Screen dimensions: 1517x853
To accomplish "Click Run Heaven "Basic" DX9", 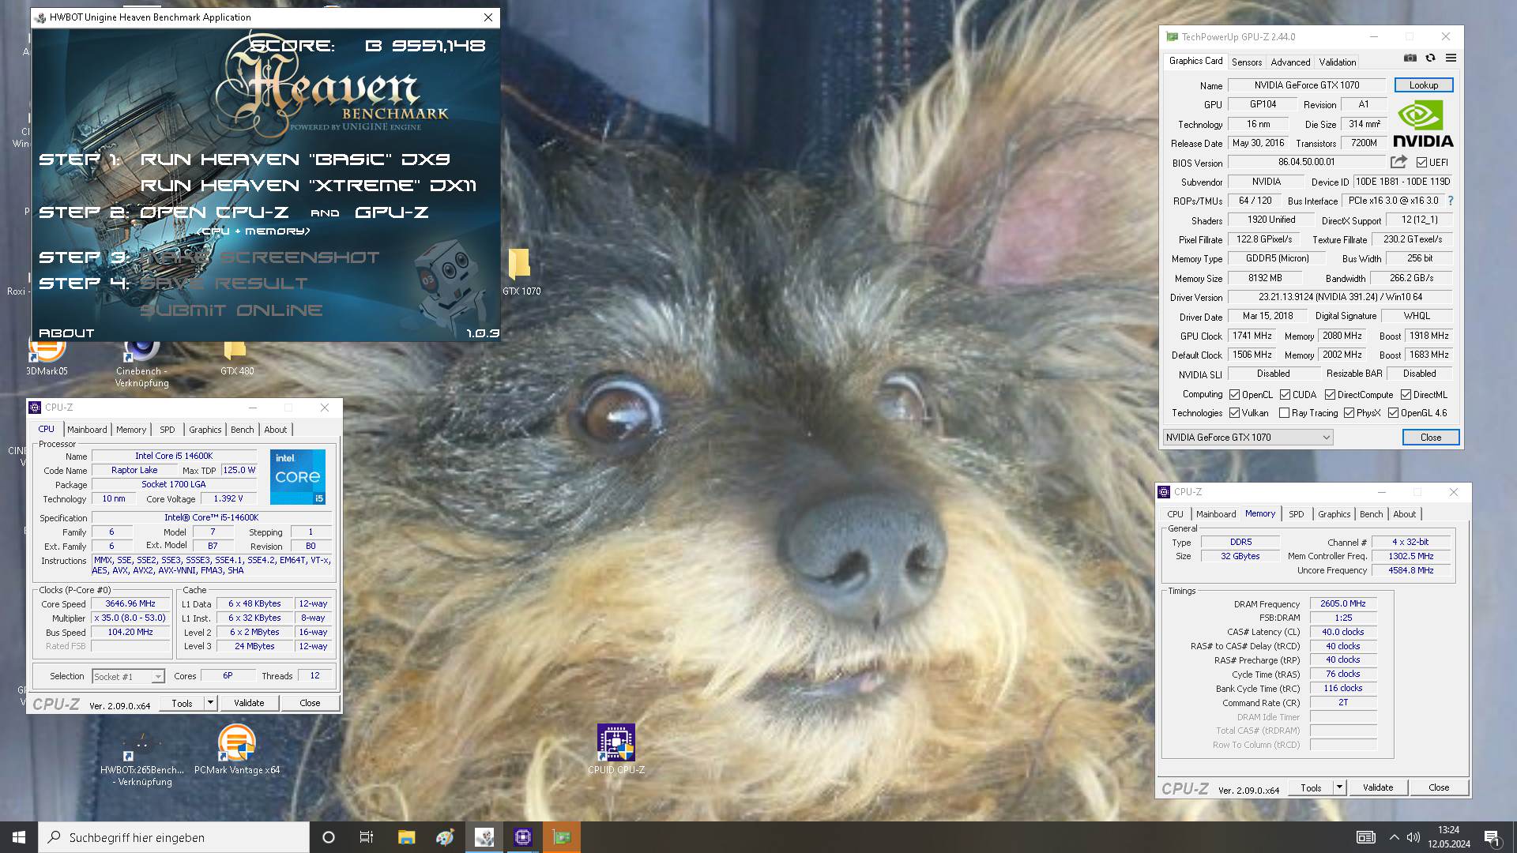I will (x=295, y=160).
